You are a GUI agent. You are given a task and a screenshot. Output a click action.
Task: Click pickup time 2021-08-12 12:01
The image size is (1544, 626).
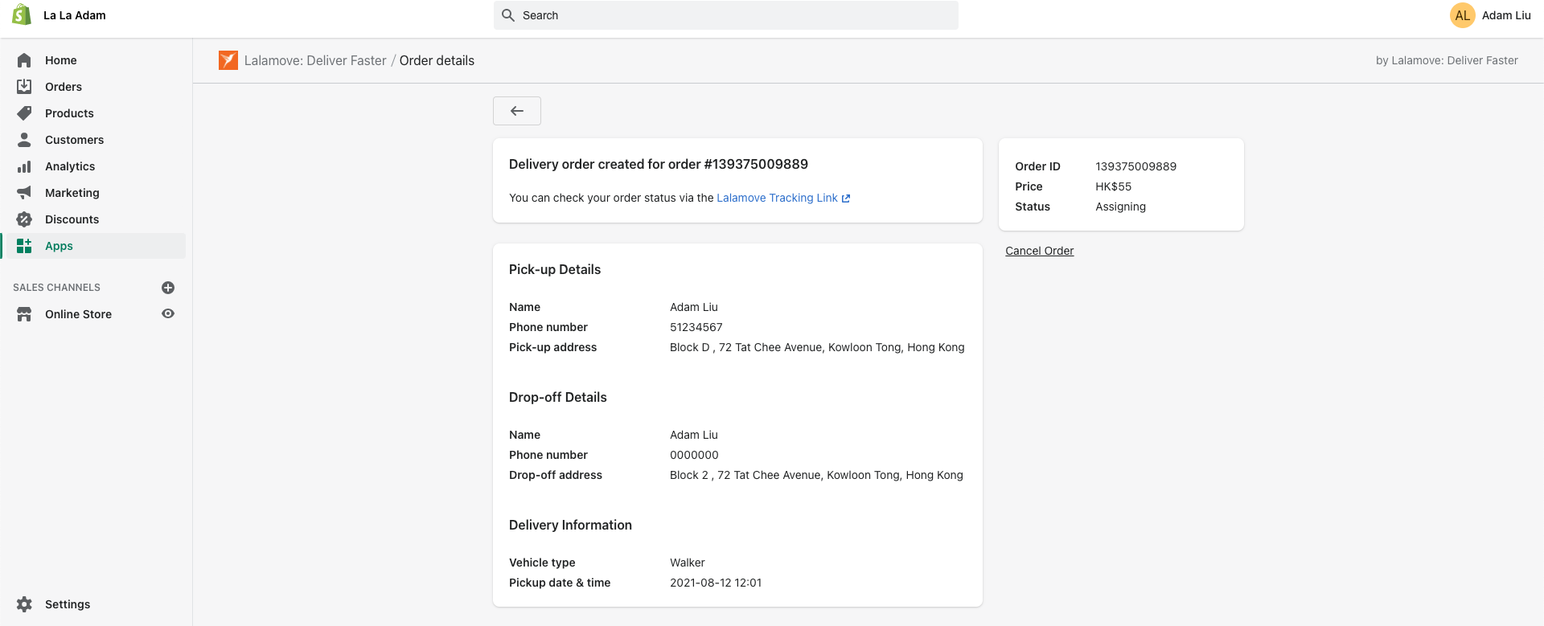pyautogui.click(x=716, y=583)
